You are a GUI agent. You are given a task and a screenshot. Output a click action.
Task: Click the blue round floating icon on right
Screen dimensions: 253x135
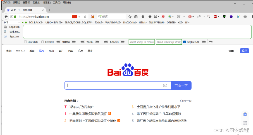(245, 114)
